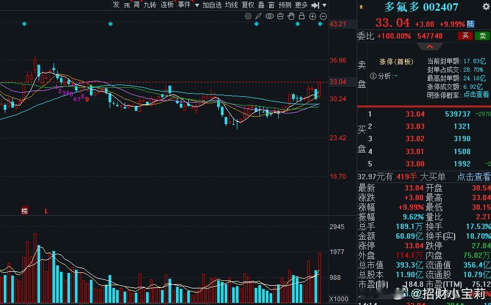This screenshot has width=491, height=305.
Task: Click 外盘 114.1万 value
Action: pyautogui.click(x=410, y=256)
